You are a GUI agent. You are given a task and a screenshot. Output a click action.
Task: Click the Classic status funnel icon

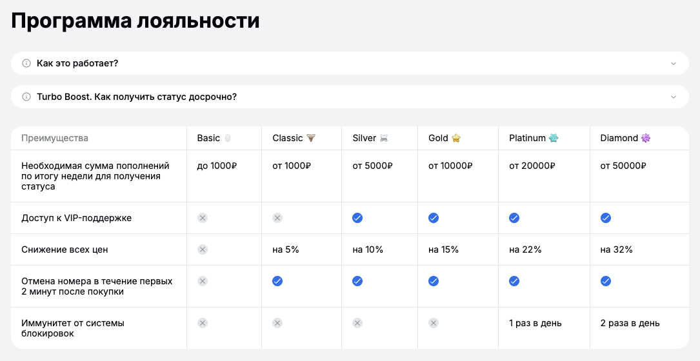[312, 138]
